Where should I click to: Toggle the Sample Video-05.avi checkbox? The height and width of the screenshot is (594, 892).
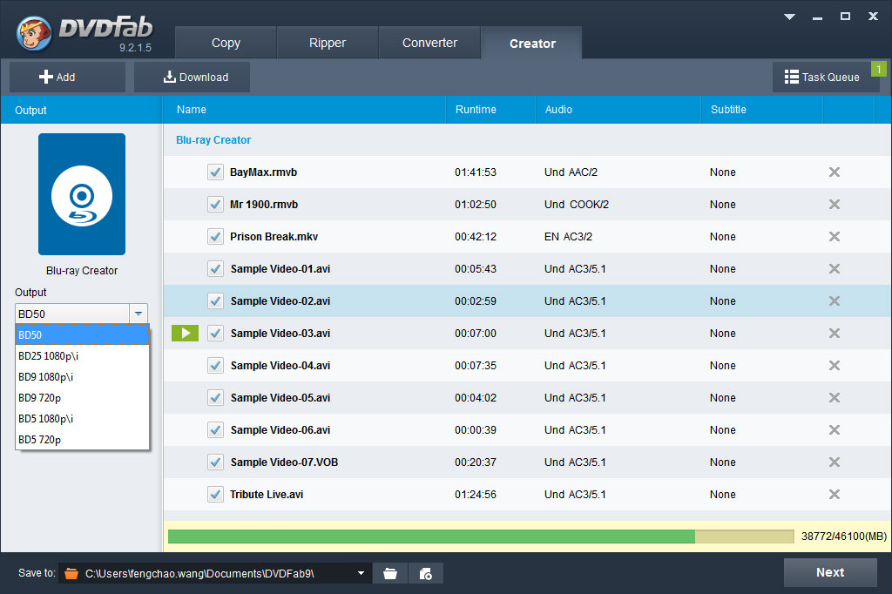pyautogui.click(x=215, y=398)
